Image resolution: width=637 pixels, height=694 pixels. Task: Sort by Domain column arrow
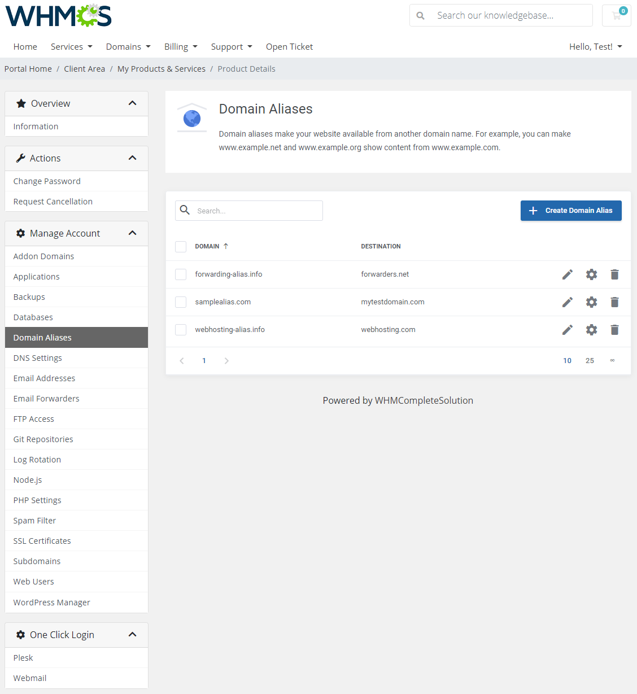click(x=226, y=246)
